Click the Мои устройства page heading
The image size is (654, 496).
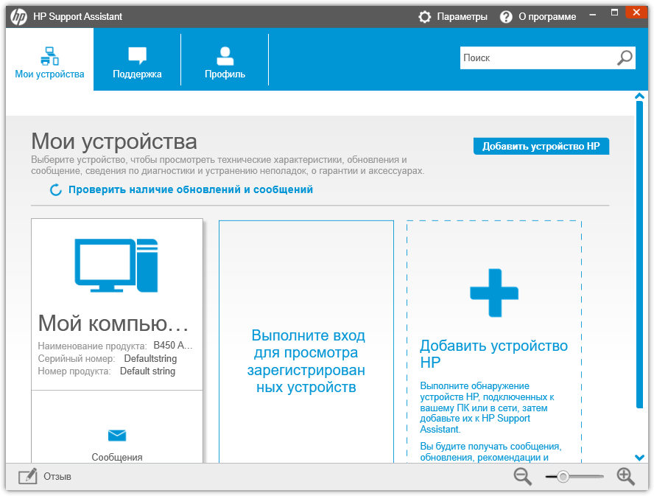coord(114,141)
